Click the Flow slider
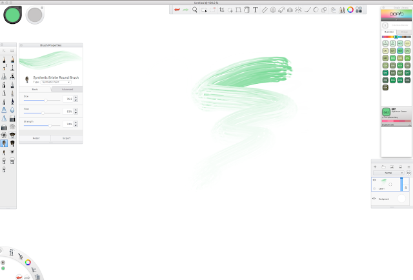The height and width of the screenshot is (280, 413). (42, 113)
